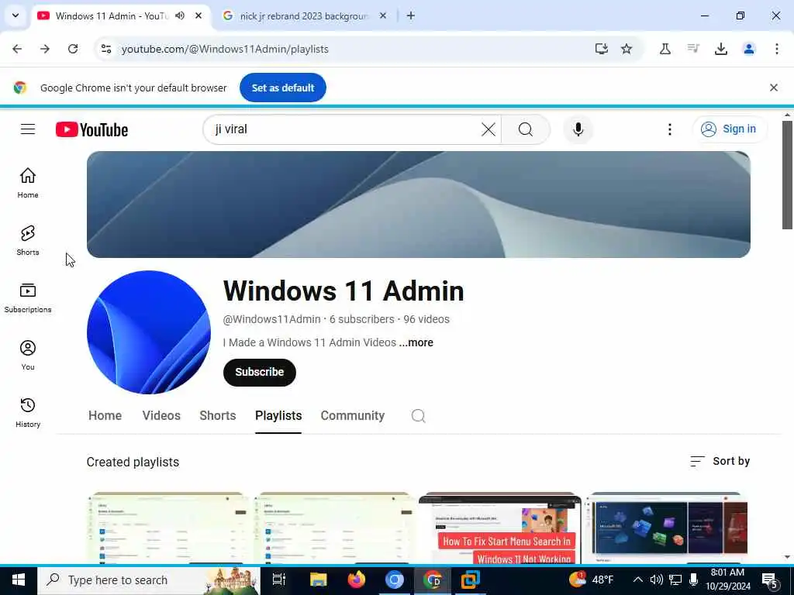The width and height of the screenshot is (794, 595).
Task: Open Chrome downloads icon
Action: tap(720, 49)
